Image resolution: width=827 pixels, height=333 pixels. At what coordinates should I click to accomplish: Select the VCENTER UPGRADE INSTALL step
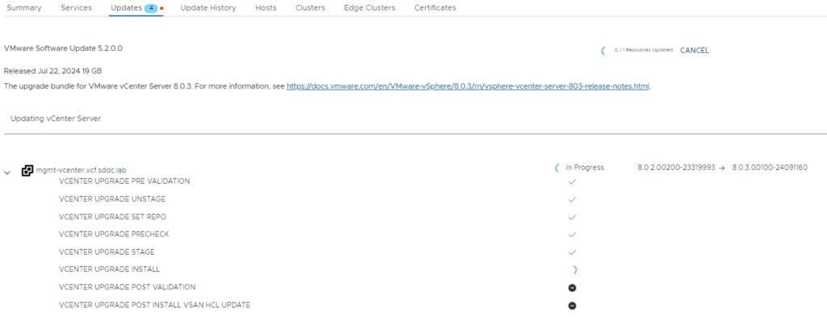coord(120,270)
